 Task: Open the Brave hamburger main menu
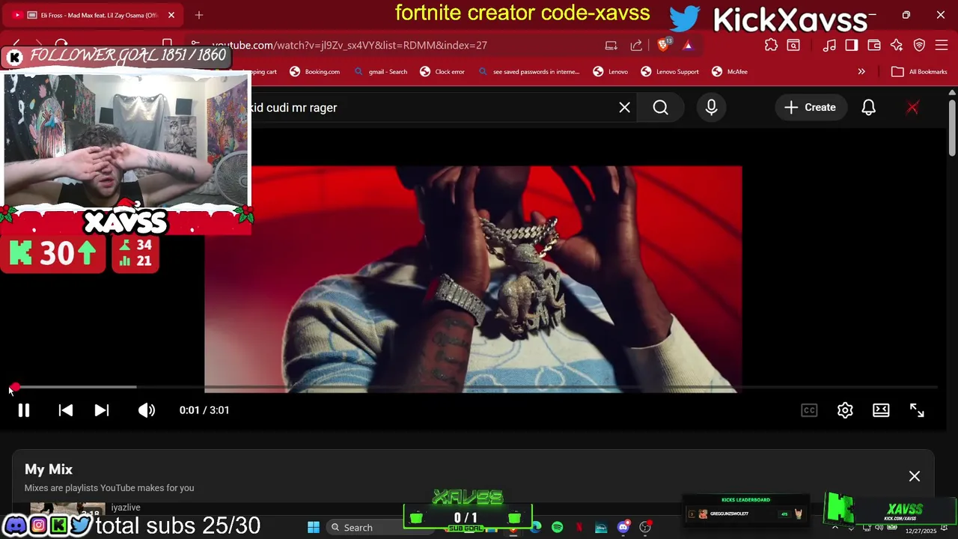[942, 45]
